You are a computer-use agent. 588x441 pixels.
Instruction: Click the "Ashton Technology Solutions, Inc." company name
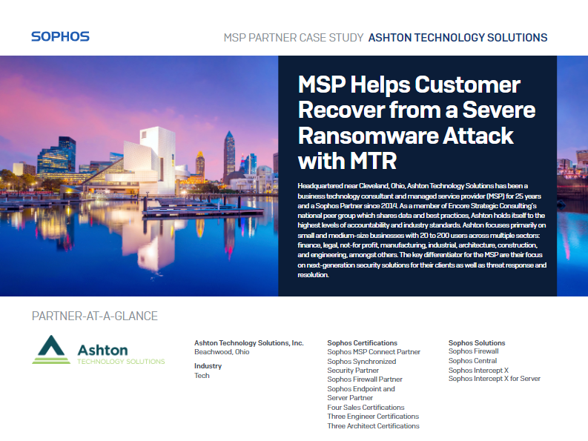pyautogui.click(x=248, y=343)
